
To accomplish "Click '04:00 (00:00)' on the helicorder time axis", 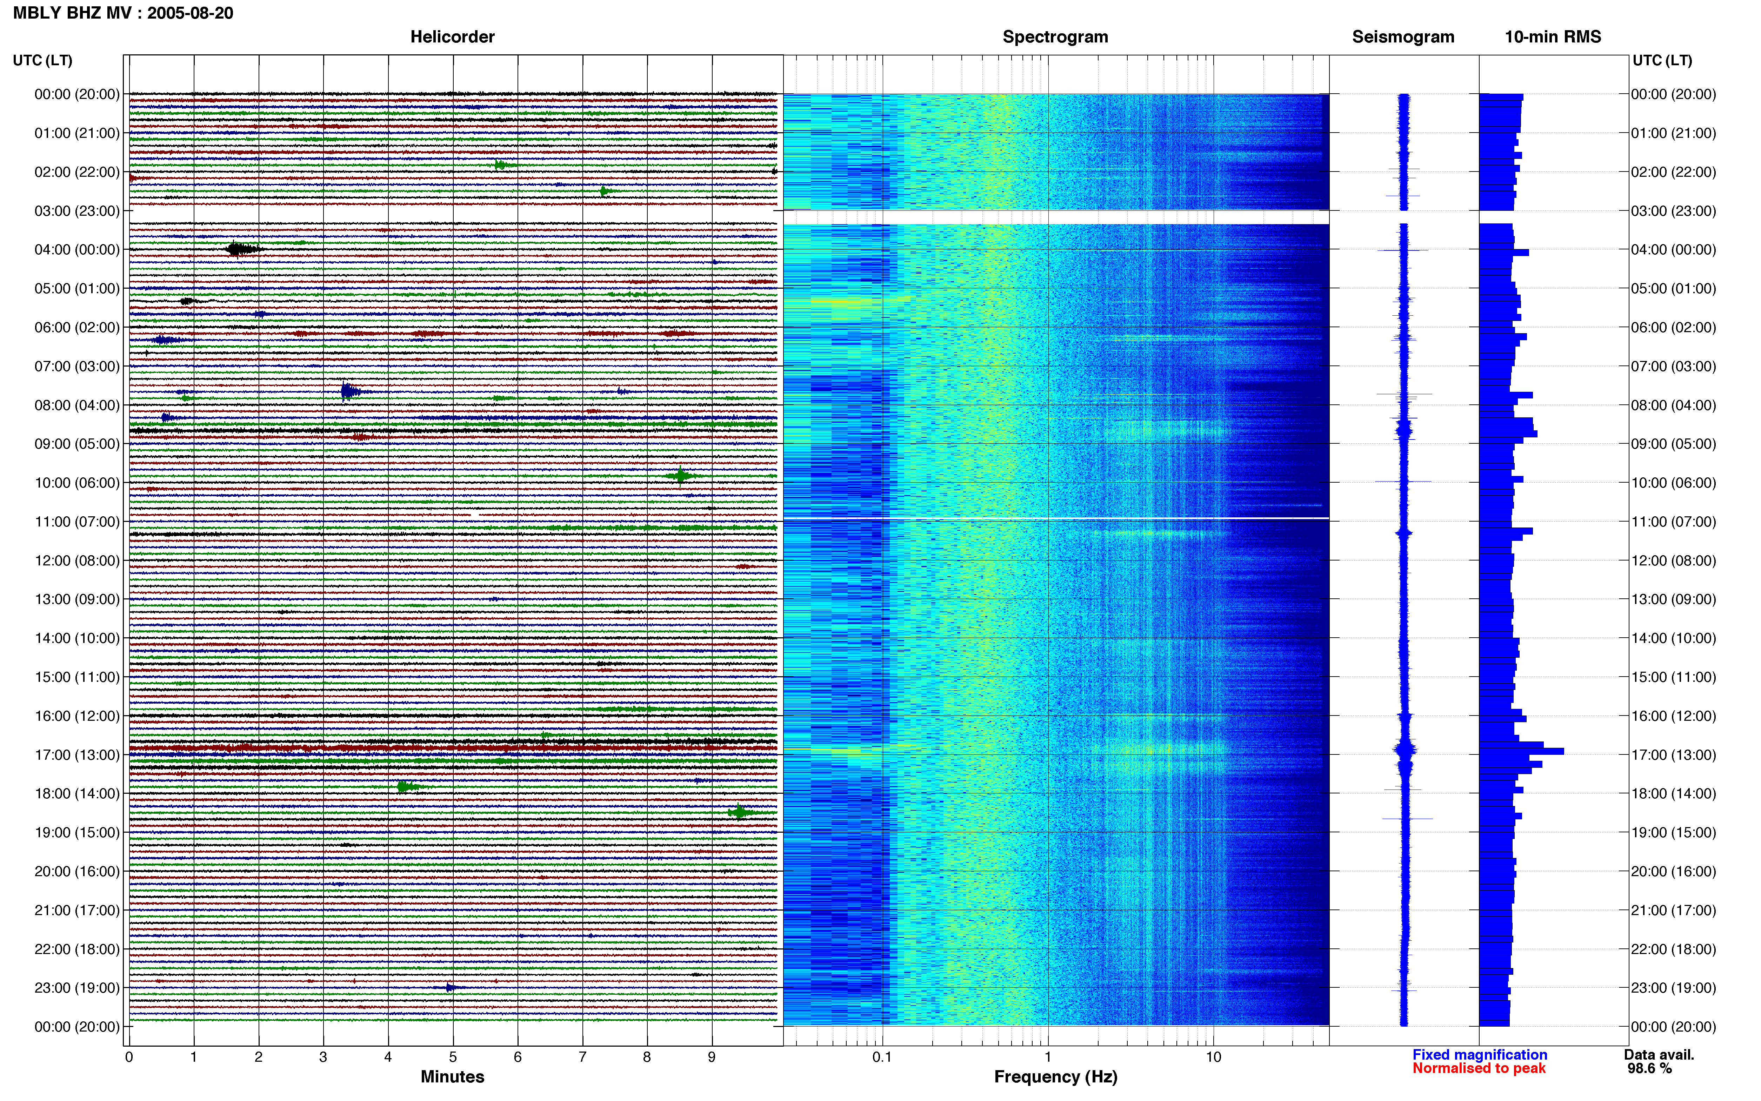I will [x=77, y=250].
